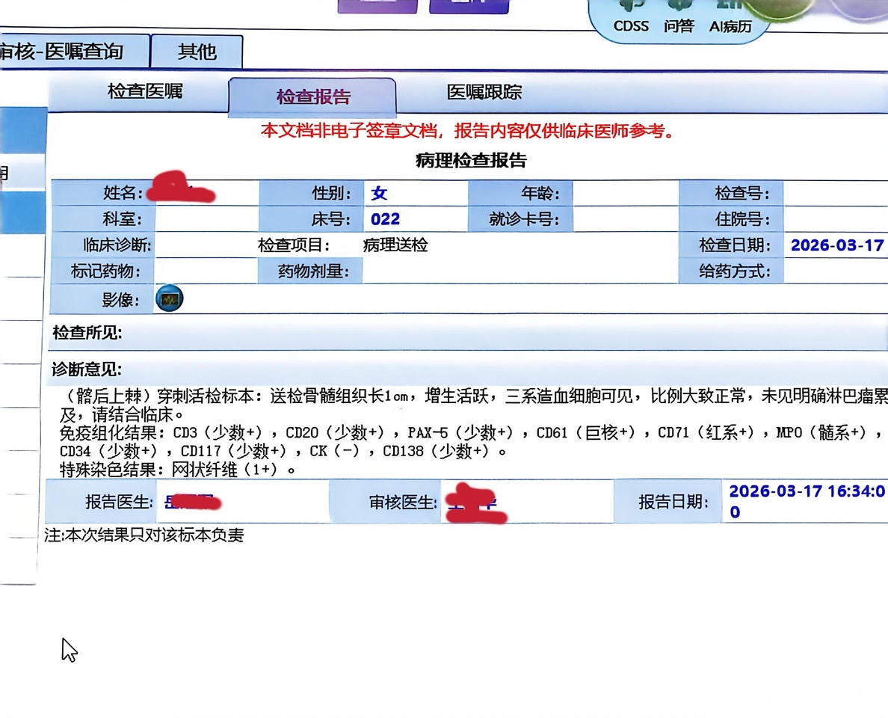Viewport: 888px width, 718px height.
Task: Click the 性别 field showing 女
Action: [x=380, y=193]
